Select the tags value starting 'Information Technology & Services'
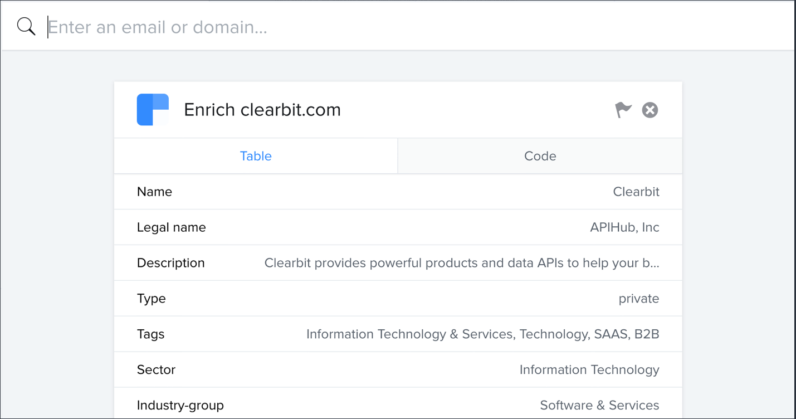The height and width of the screenshot is (419, 796). (x=483, y=334)
